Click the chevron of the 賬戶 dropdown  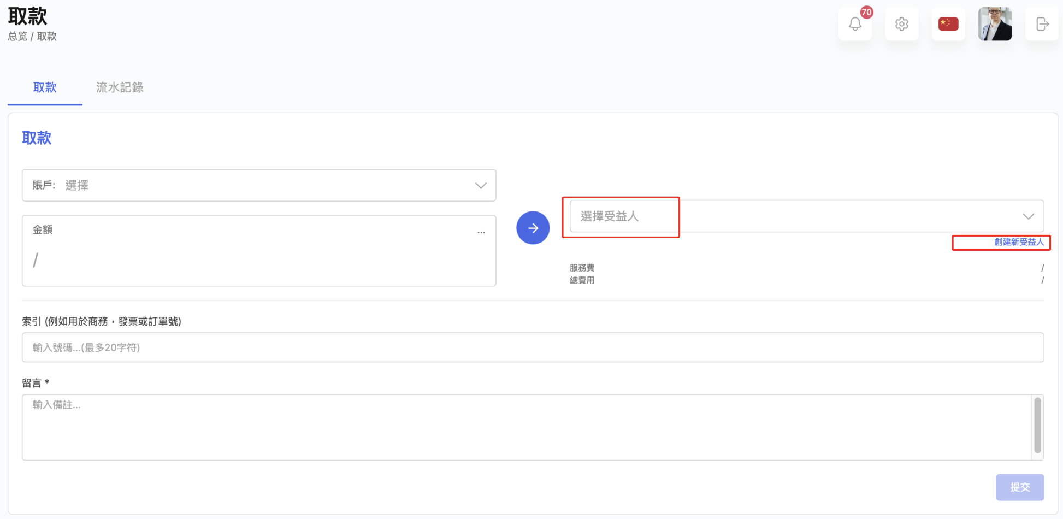[x=481, y=186]
